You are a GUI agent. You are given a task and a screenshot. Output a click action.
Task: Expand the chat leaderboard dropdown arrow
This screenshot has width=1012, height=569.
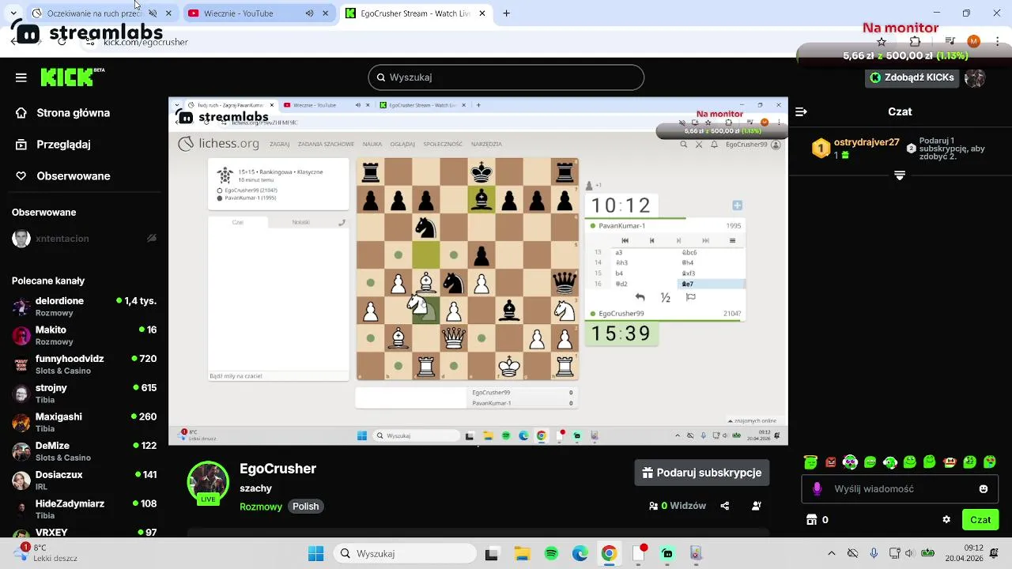[x=899, y=175]
